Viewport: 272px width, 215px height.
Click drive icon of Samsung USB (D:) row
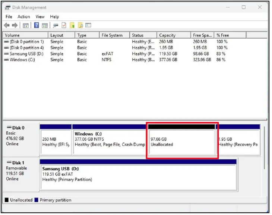pyautogui.click(x=6, y=54)
